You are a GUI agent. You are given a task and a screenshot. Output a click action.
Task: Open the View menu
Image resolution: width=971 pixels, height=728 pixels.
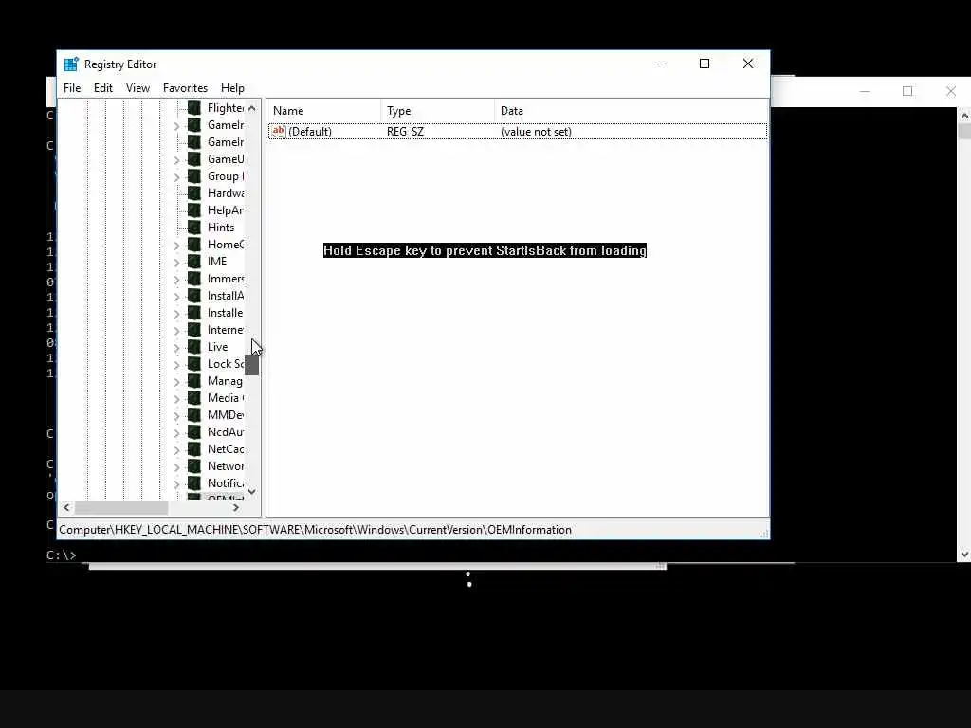(x=137, y=88)
